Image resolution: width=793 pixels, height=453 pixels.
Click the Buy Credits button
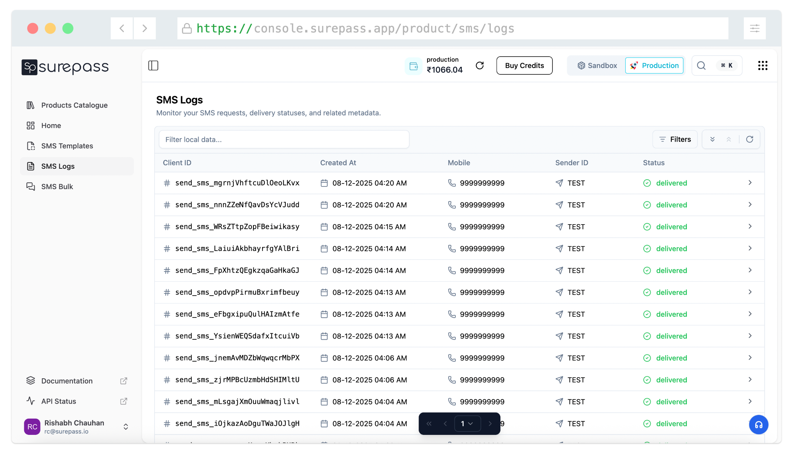coord(524,65)
